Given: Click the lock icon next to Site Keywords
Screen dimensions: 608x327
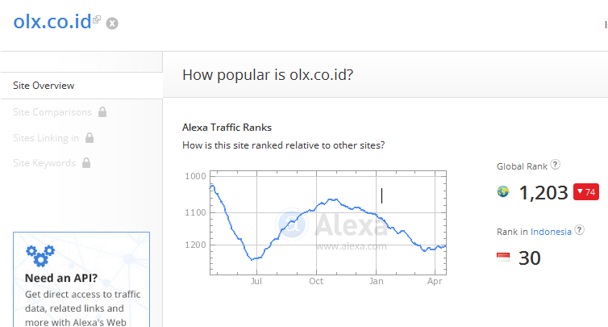Looking at the screenshot, I should point(86,163).
